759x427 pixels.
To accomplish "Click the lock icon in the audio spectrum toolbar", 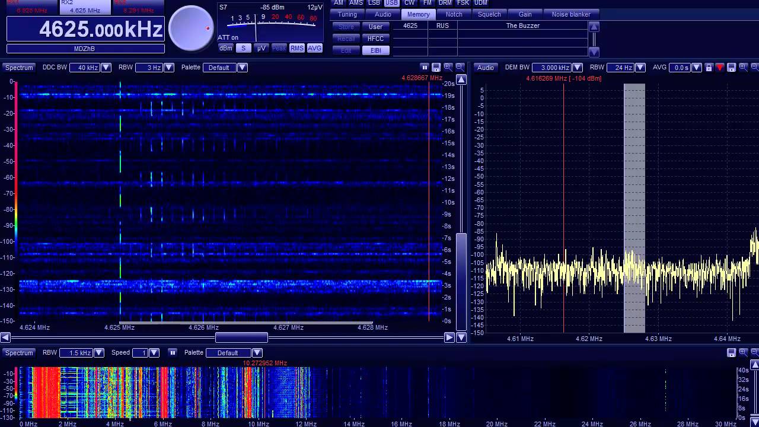I will click(709, 68).
